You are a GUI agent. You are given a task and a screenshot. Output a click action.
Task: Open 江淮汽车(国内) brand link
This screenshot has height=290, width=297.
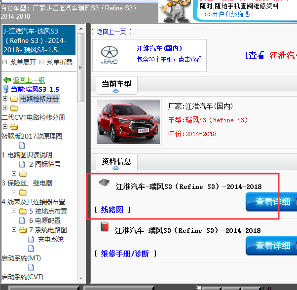point(159,48)
